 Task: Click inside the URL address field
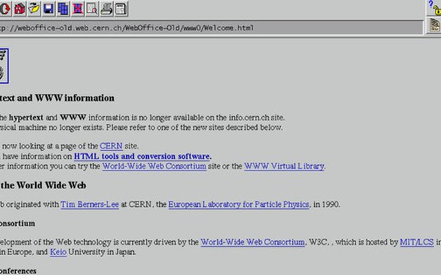pyautogui.click(x=207, y=28)
